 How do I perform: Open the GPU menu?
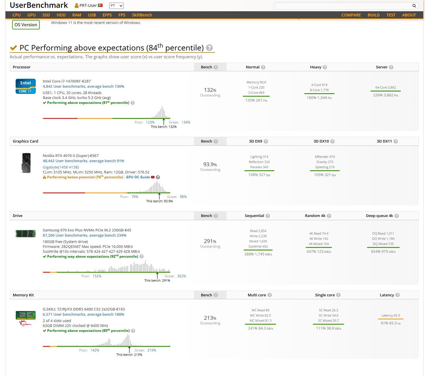click(x=31, y=15)
